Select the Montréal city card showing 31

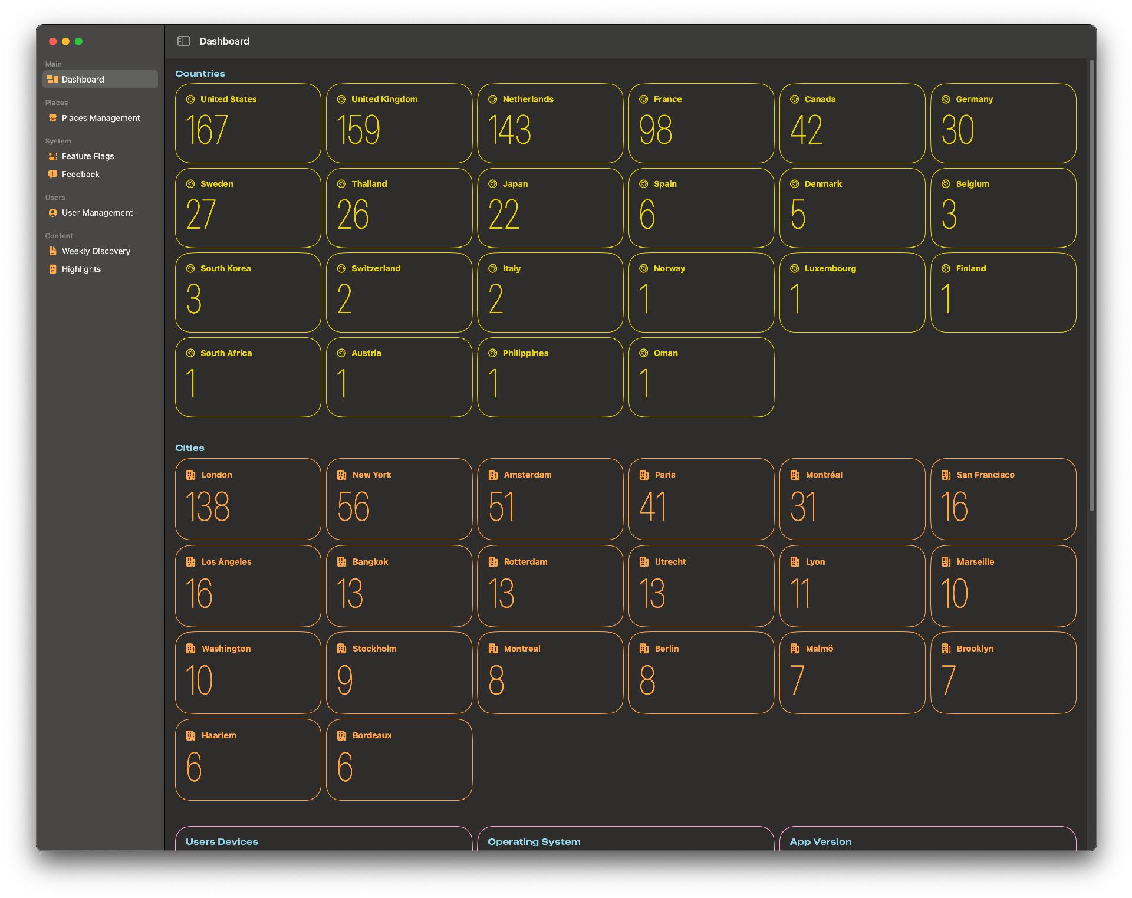[852, 499]
